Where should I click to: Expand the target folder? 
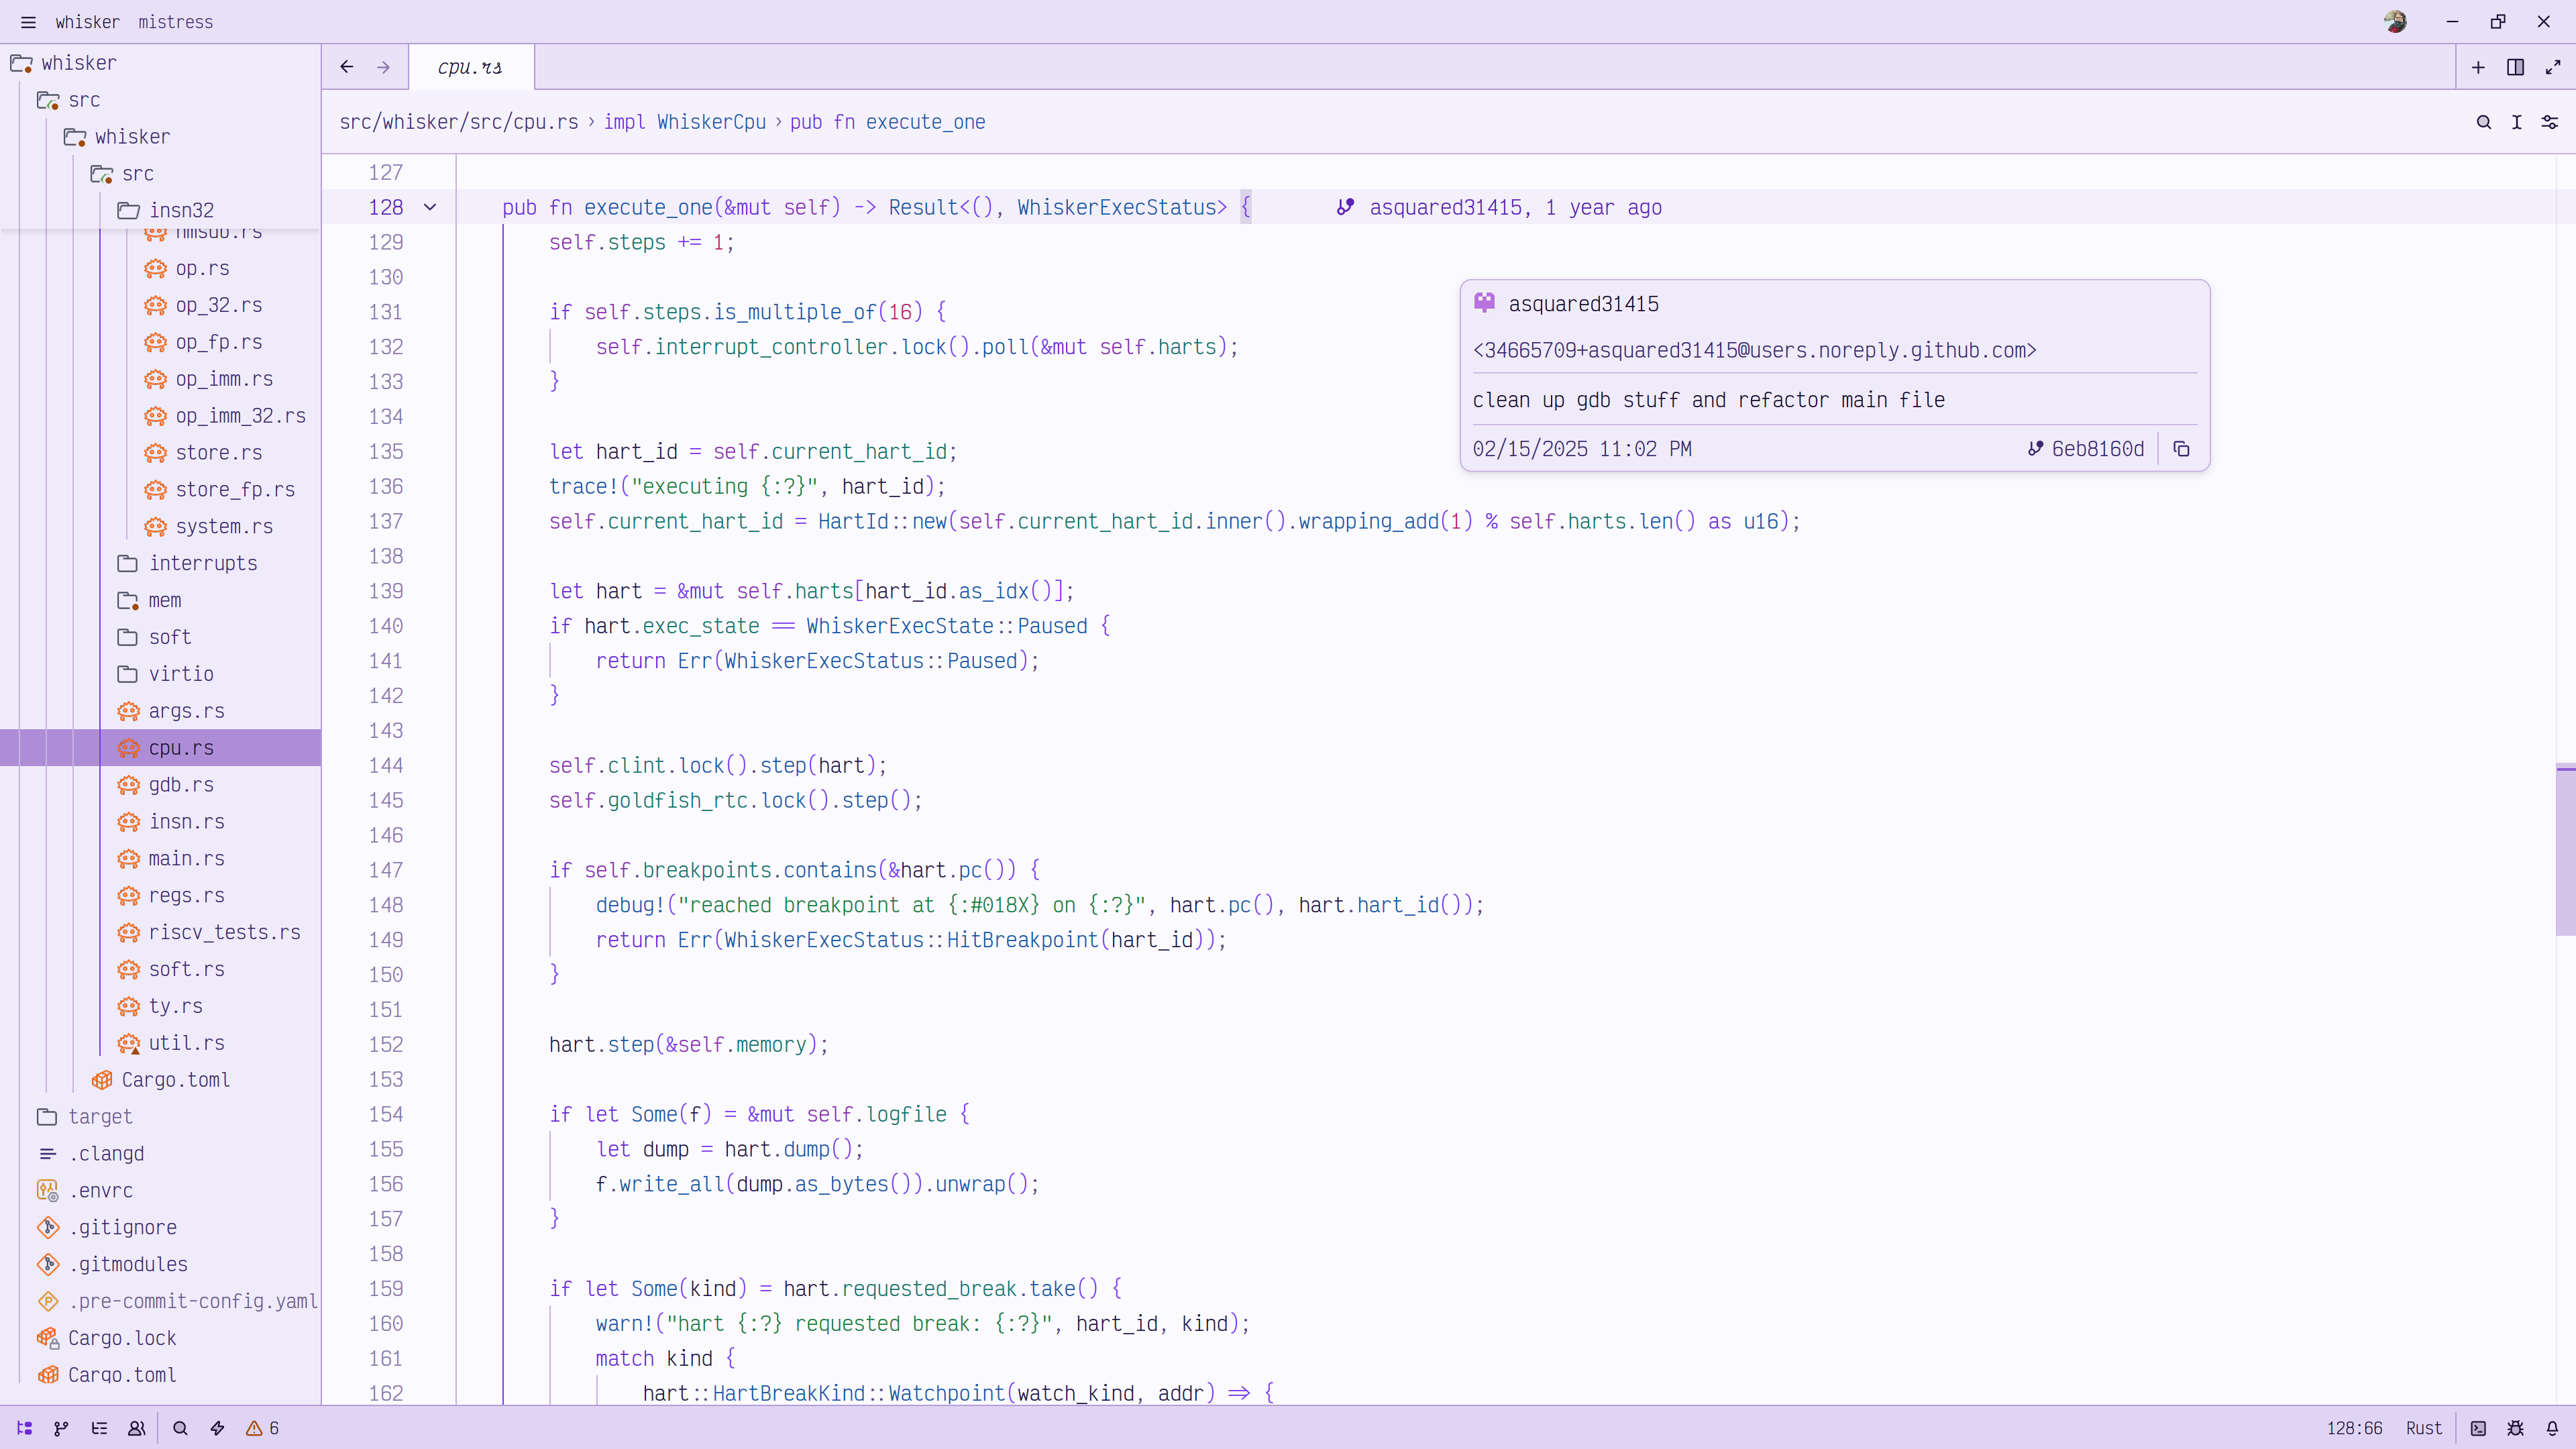tap(160, 1116)
